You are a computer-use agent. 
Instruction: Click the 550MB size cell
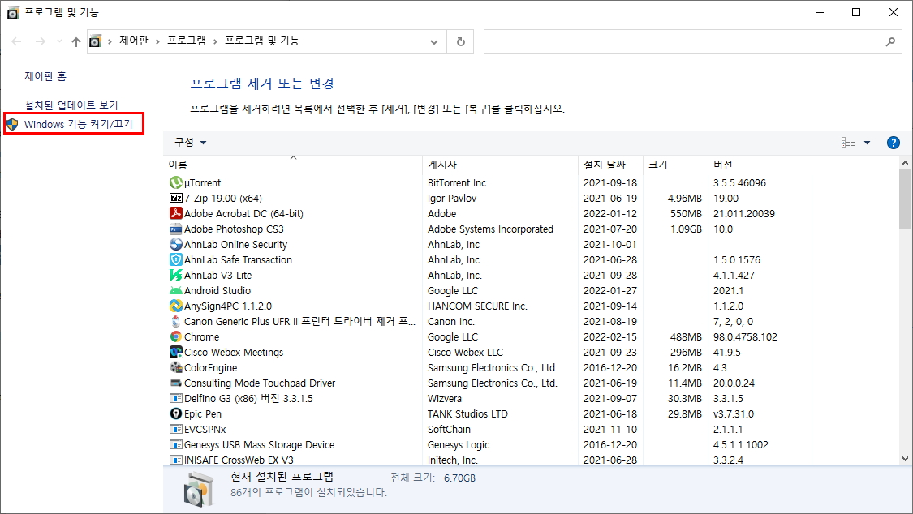[686, 213]
